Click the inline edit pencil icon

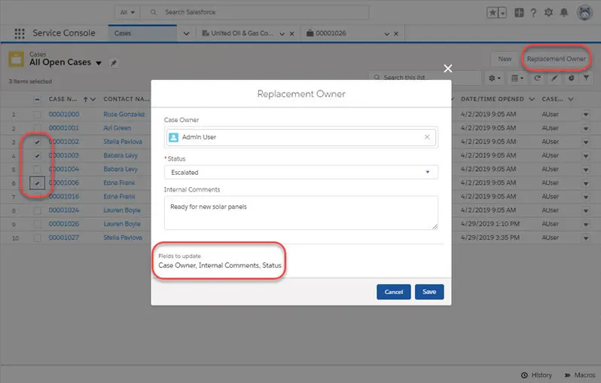[554, 78]
